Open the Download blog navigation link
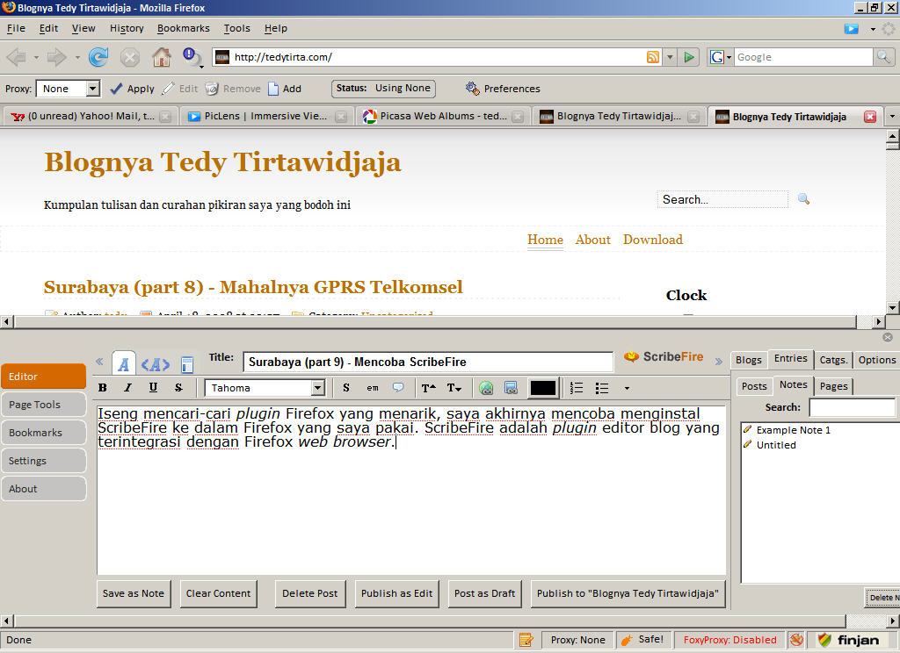 (x=653, y=240)
